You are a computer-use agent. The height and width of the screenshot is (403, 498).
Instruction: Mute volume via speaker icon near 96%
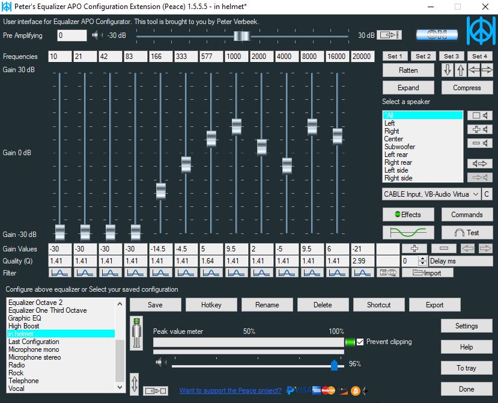[x=161, y=362]
